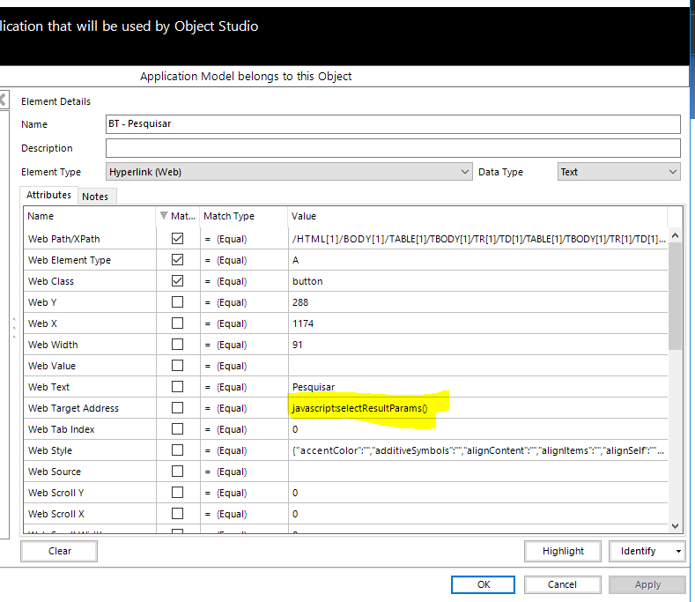
Task: Select the Attributes tab
Action: (x=48, y=195)
